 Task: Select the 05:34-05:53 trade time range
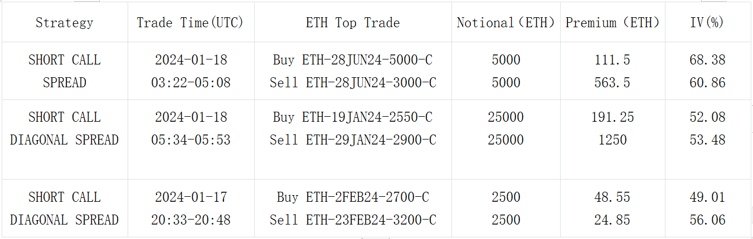pyautogui.click(x=191, y=140)
